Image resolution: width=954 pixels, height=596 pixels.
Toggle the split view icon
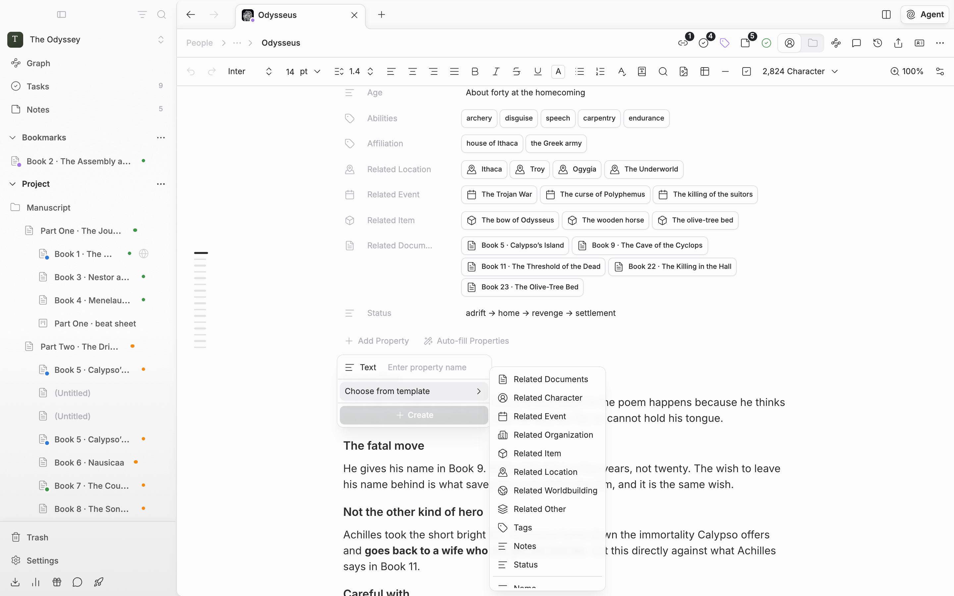886,15
